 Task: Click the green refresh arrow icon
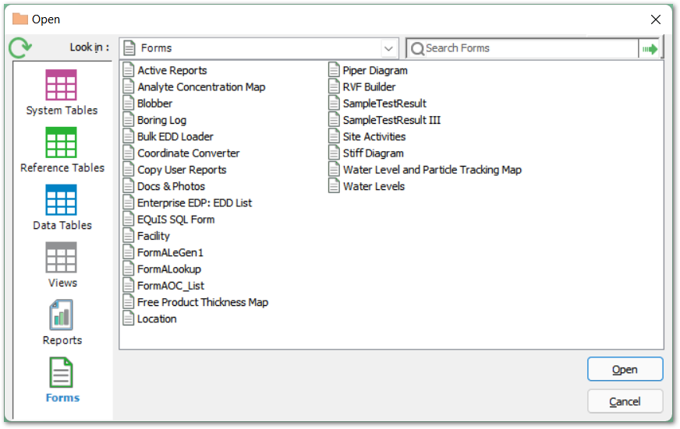20,48
